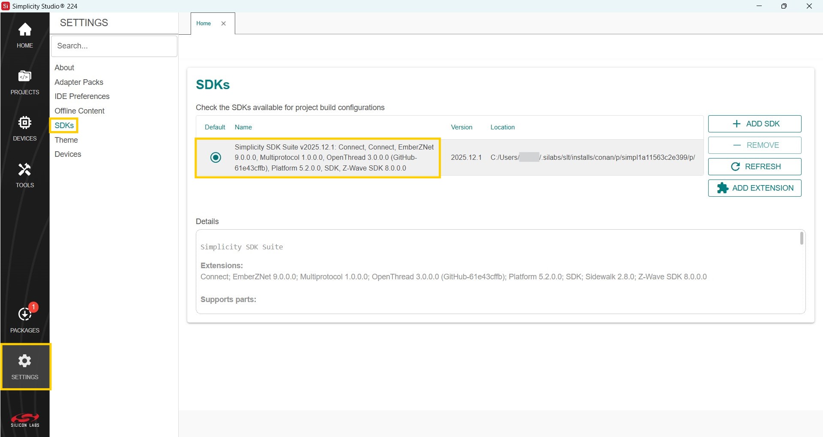The width and height of the screenshot is (823, 437).
Task: Open the Projects sidebar icon
Action: point(25,82)
